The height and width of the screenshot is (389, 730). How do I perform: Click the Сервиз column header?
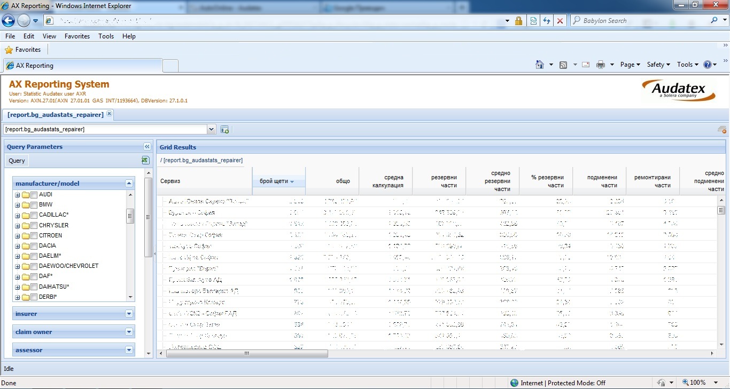(x=204, y=181)
